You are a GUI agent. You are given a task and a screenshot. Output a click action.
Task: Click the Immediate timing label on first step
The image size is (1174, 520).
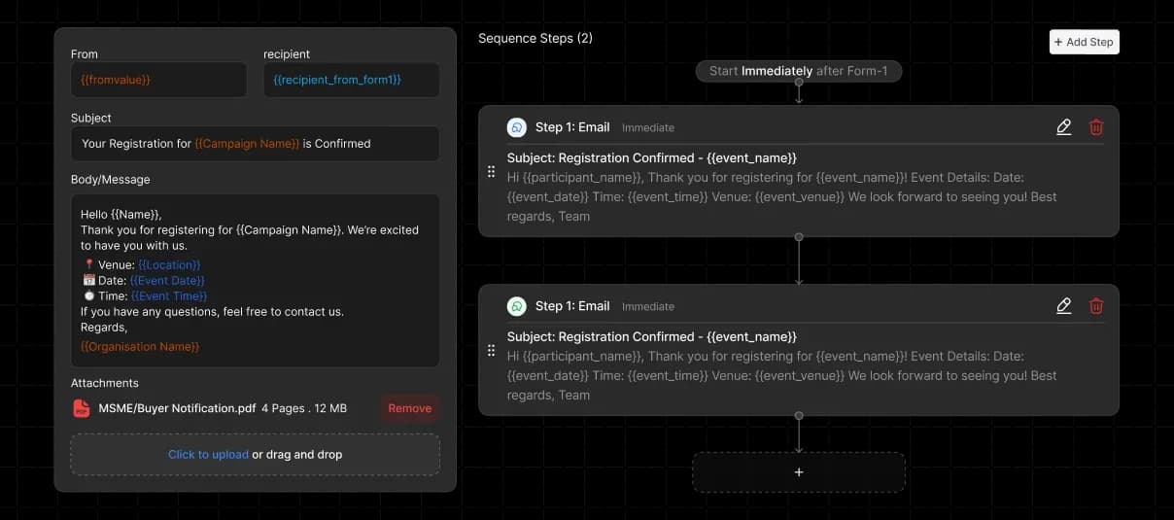648,128
